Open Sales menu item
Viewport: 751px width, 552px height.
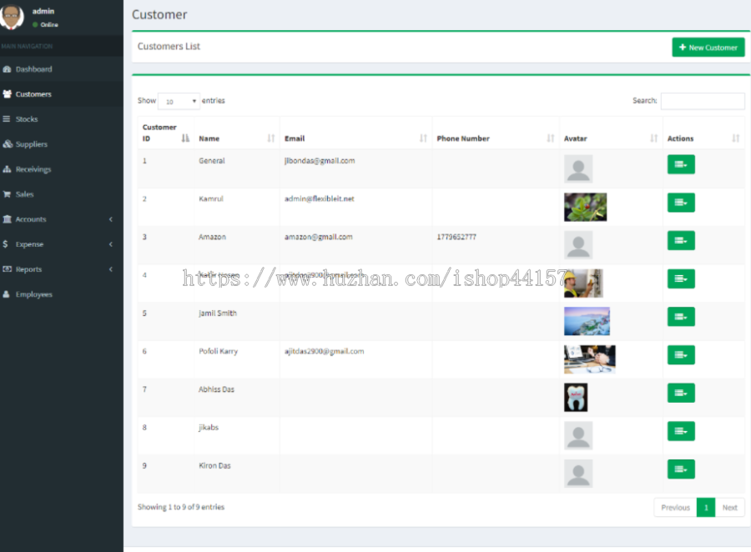point(61,194)
